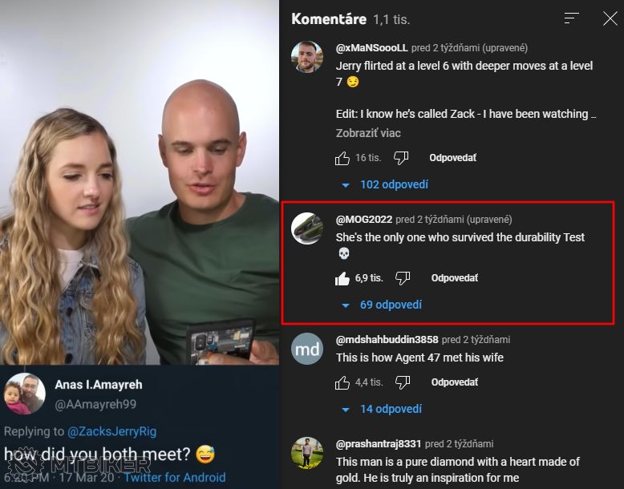Close the Komentáre panel
The height and width of the screenshot is (489, 624).
click(610, 18)
